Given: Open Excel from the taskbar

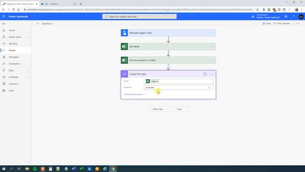Looking at the screenshot, I should [81, 169].
